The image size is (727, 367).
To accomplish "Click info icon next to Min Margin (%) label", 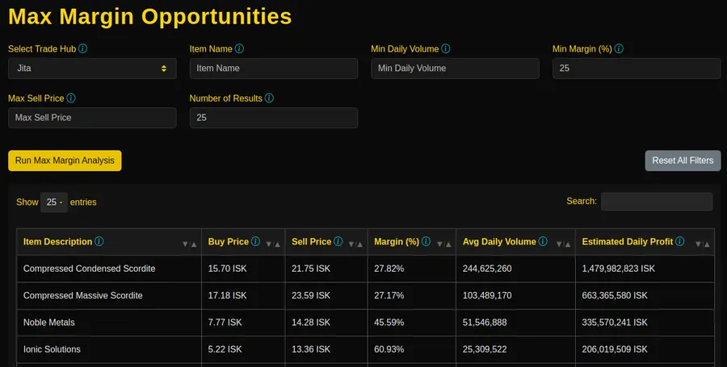I will coord(619,49).
